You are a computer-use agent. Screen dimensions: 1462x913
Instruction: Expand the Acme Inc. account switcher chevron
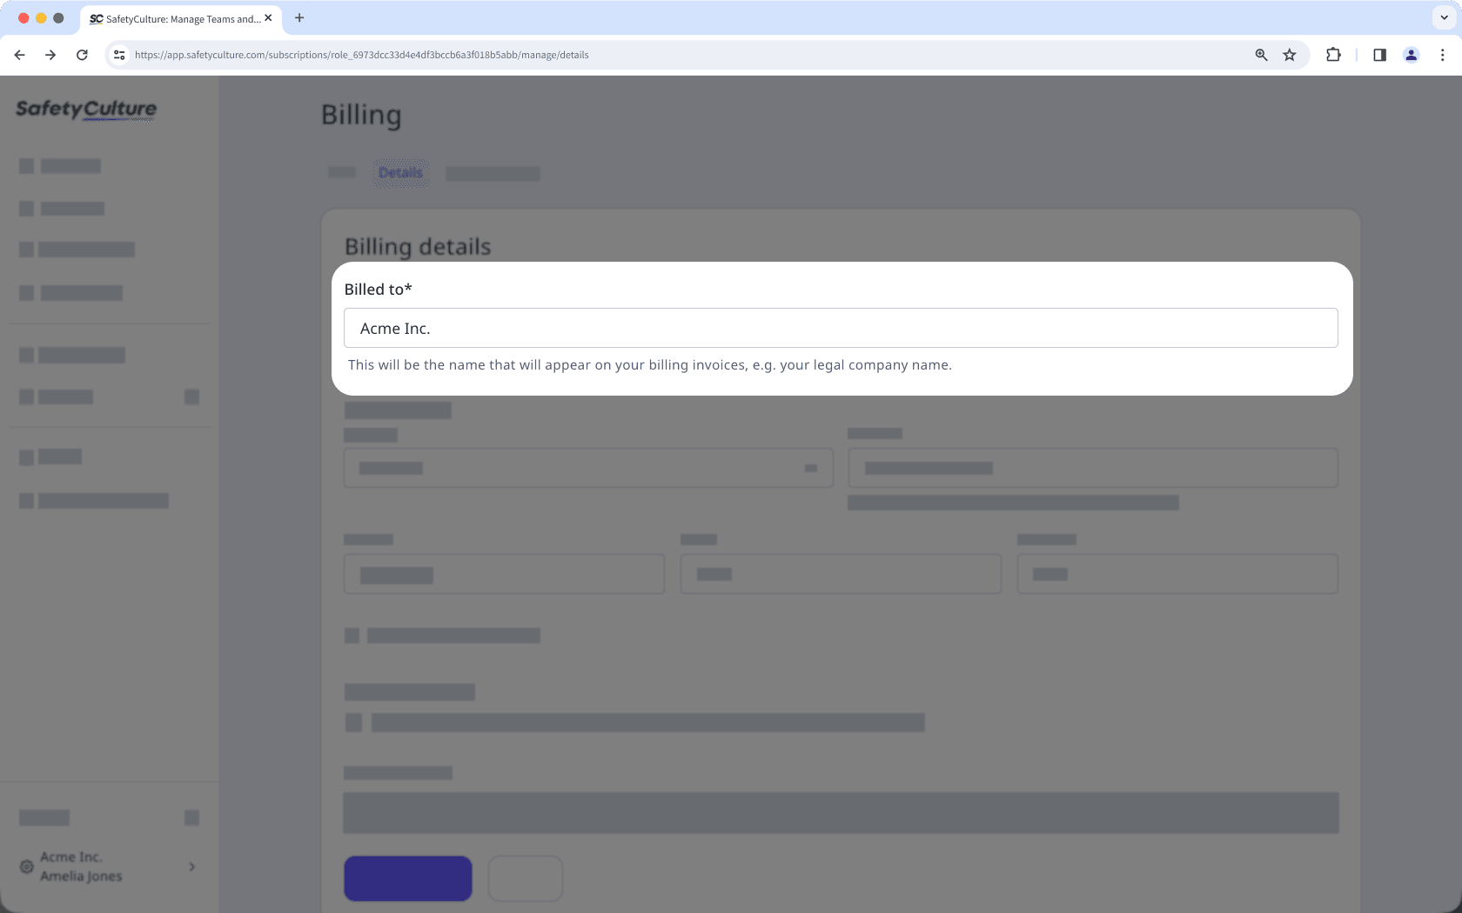click(x=191, y=867)
